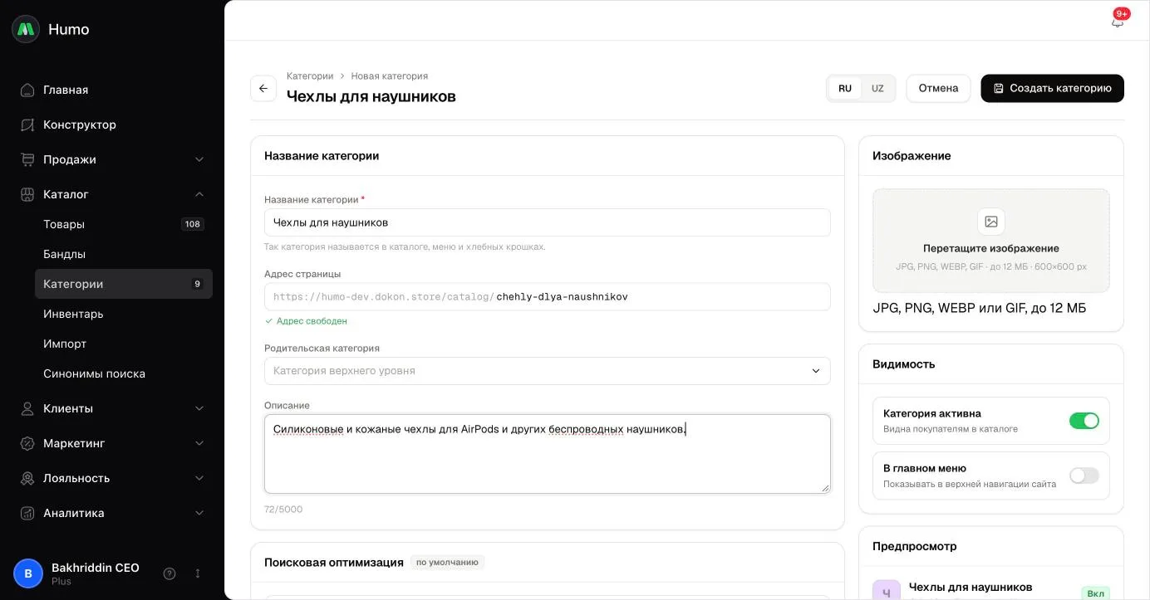Expand the Маркетинг menu chevron
The height and width of the screenshot is (600, 1150).
click(x=199, y=443)
